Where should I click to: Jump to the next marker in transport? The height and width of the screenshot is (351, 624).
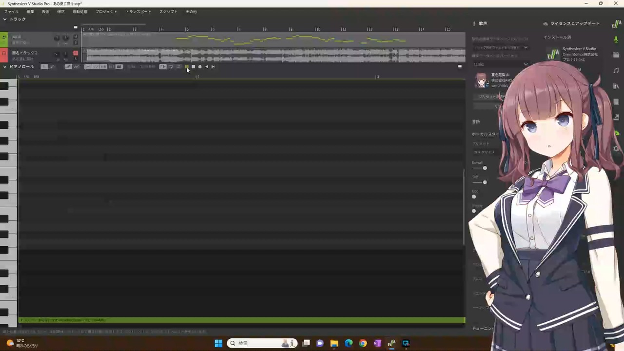coord(213,67)
